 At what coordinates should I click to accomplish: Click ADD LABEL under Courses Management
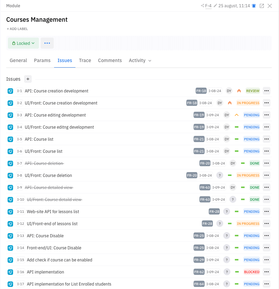(17, 29)
